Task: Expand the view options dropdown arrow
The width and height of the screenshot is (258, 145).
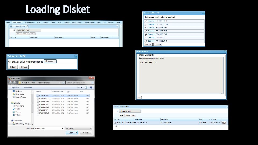Action: 81,88
